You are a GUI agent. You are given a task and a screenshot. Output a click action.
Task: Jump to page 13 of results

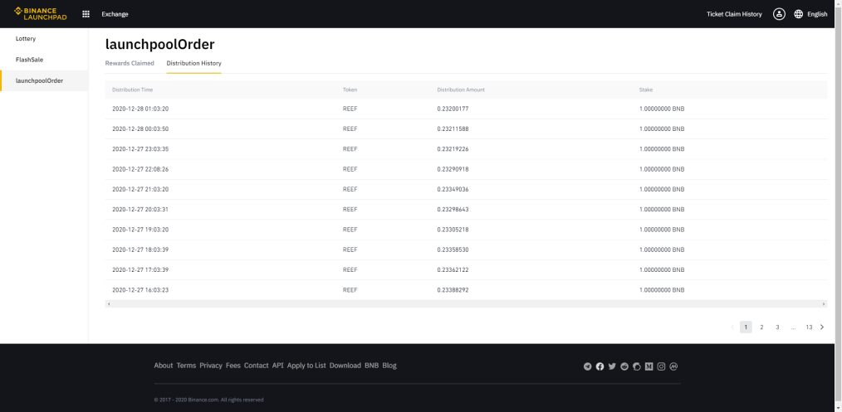point(809,327)
